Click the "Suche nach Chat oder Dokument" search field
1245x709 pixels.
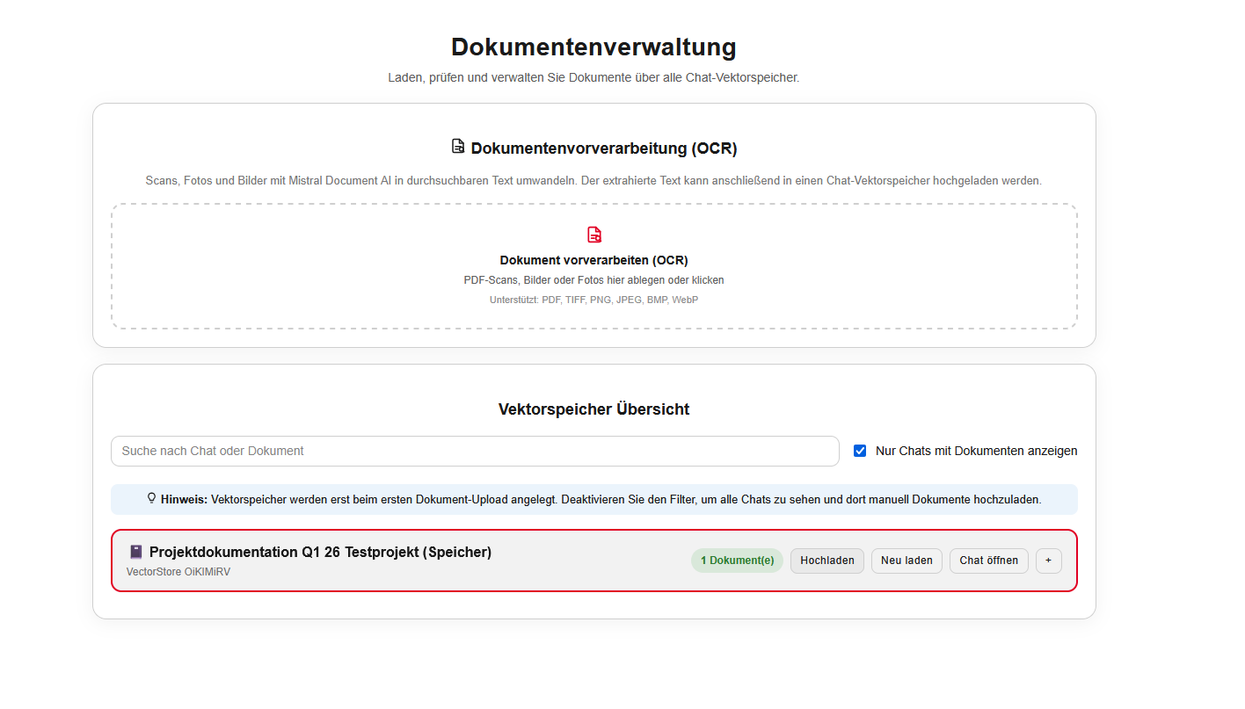(x=475, y=451)
